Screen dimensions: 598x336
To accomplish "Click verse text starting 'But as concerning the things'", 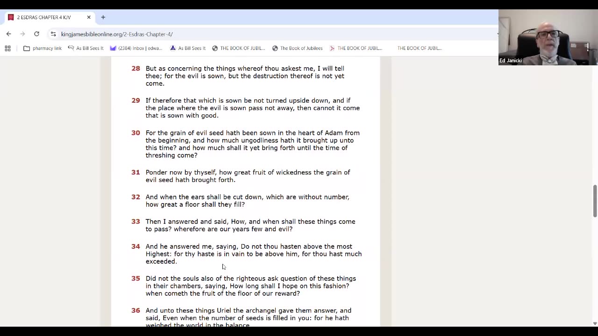I will 245,76.
